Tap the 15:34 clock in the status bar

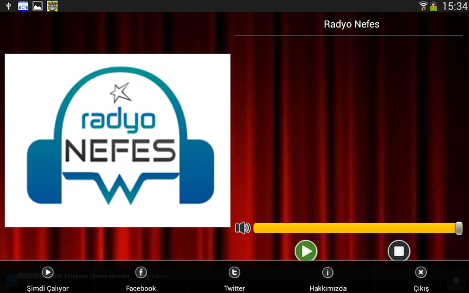point(454,6)
